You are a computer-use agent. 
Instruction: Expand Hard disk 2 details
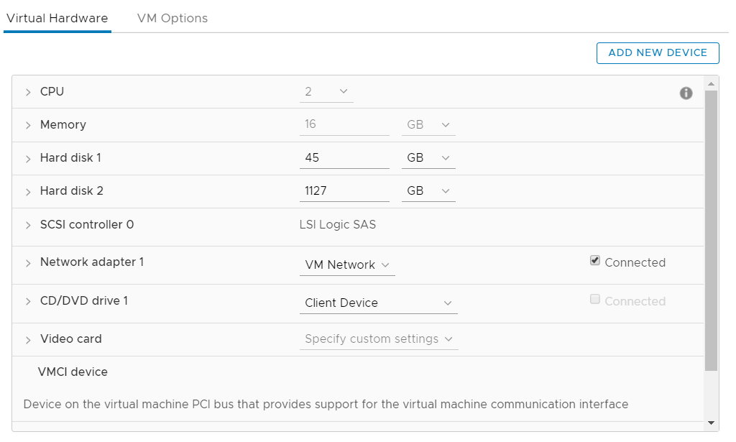(28, 191)
